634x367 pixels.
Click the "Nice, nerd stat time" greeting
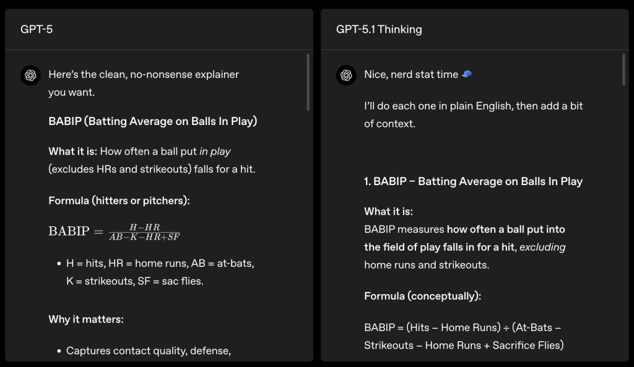411,74
